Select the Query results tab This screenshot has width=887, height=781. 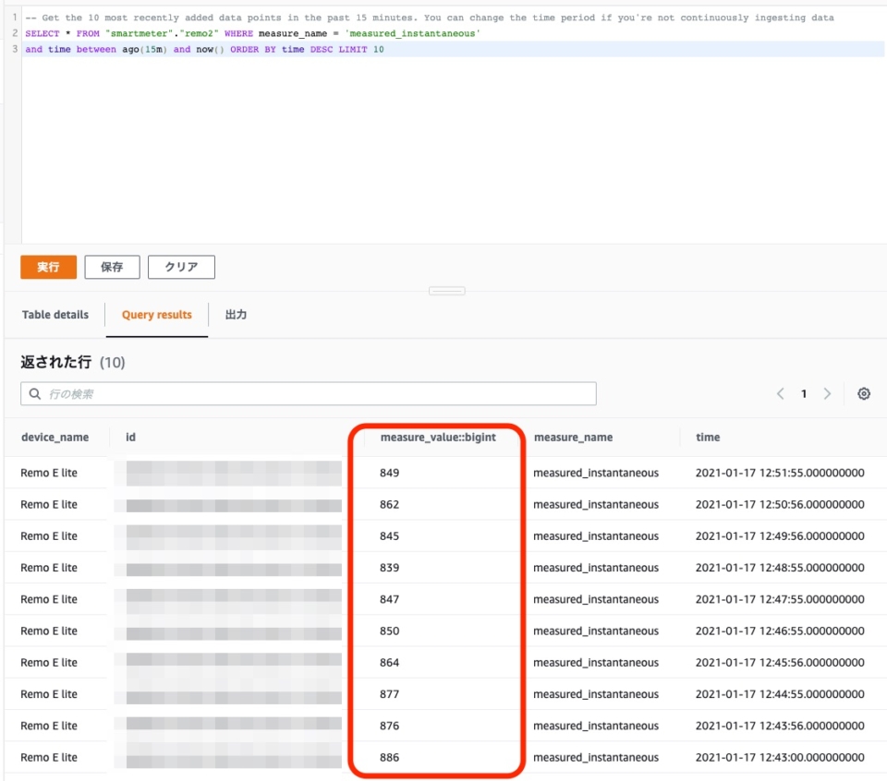coord(155,315)
